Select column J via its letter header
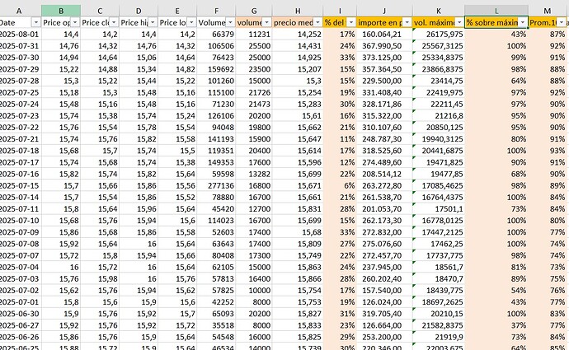This screenshot has height=350, width=569. click(x=384, y=8)
